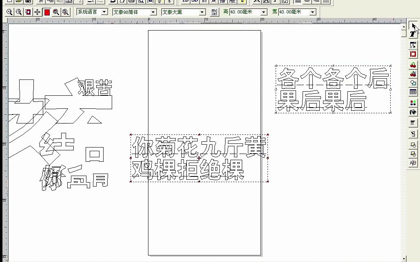The height and width of the screenshot is (262, 420).
Task: Click the 雕 engrave mode toolbar item
Action: click(x=231, y=2)
